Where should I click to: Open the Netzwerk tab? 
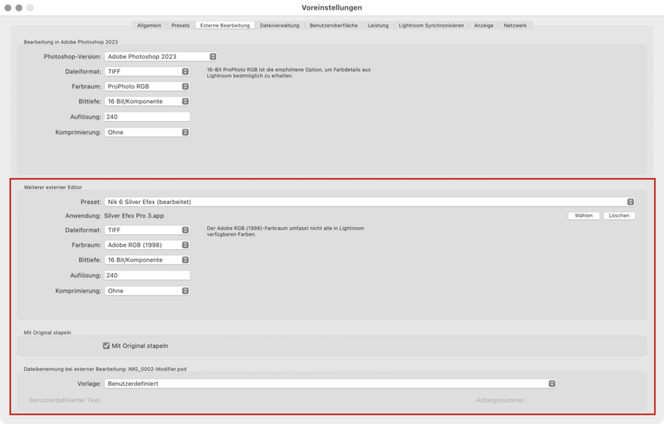(x=515, y=25)
